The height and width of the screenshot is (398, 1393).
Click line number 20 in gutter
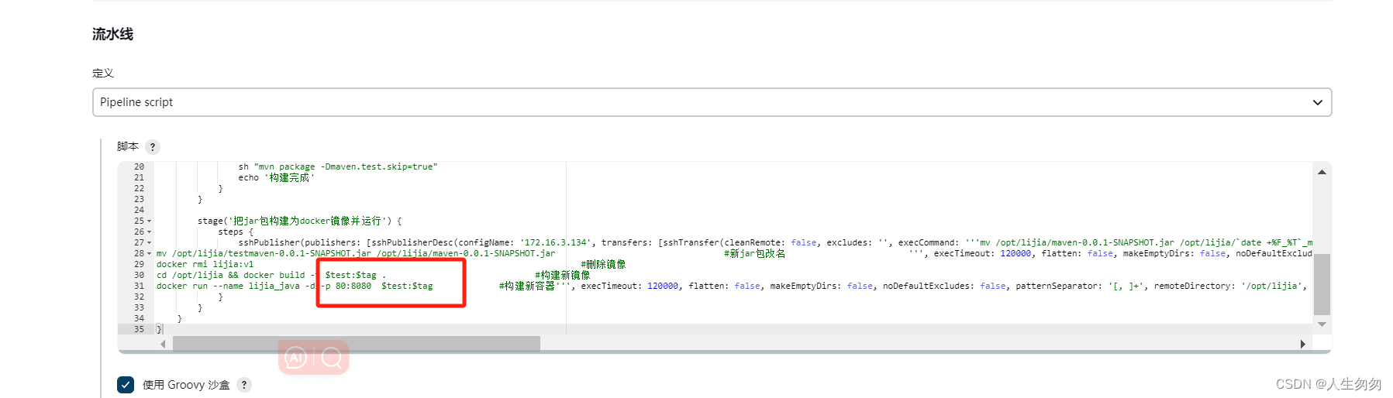[139, 167]
